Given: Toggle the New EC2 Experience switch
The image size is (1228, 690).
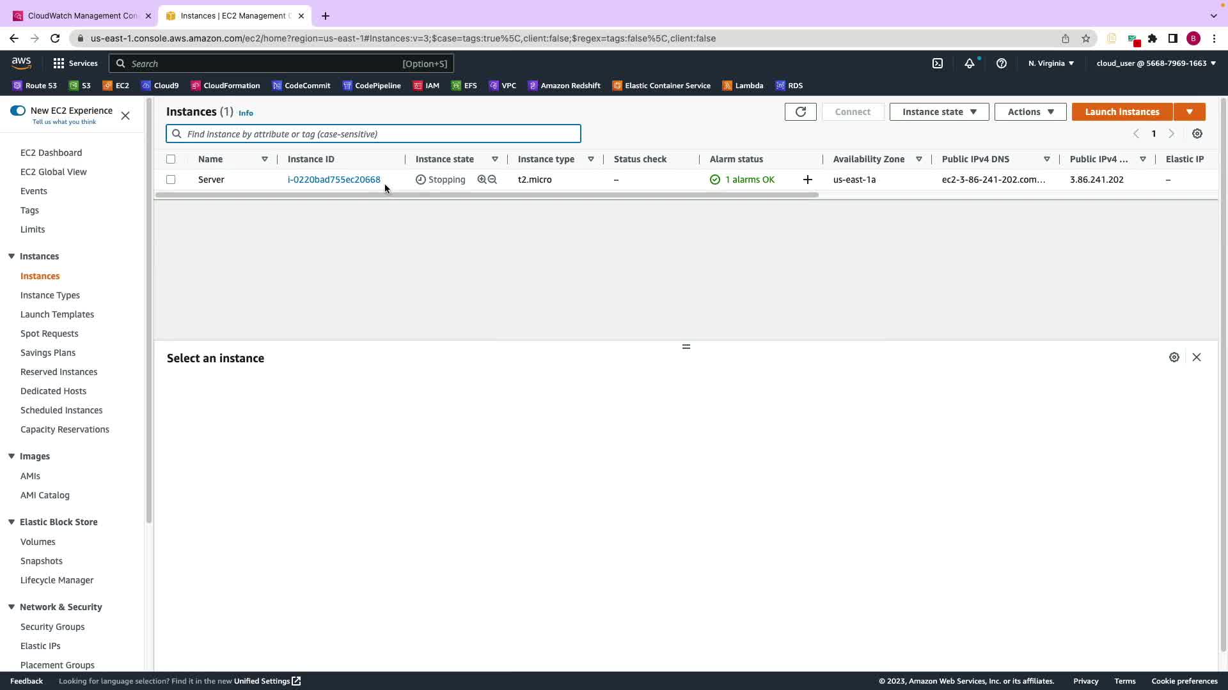Looking at the screenshot, I should coord(18,111).
